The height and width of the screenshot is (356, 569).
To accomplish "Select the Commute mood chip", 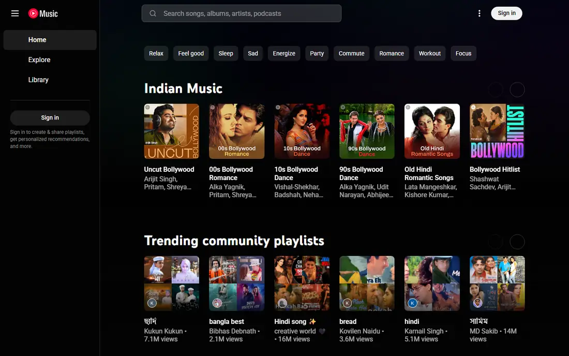I will pos(352,53).
